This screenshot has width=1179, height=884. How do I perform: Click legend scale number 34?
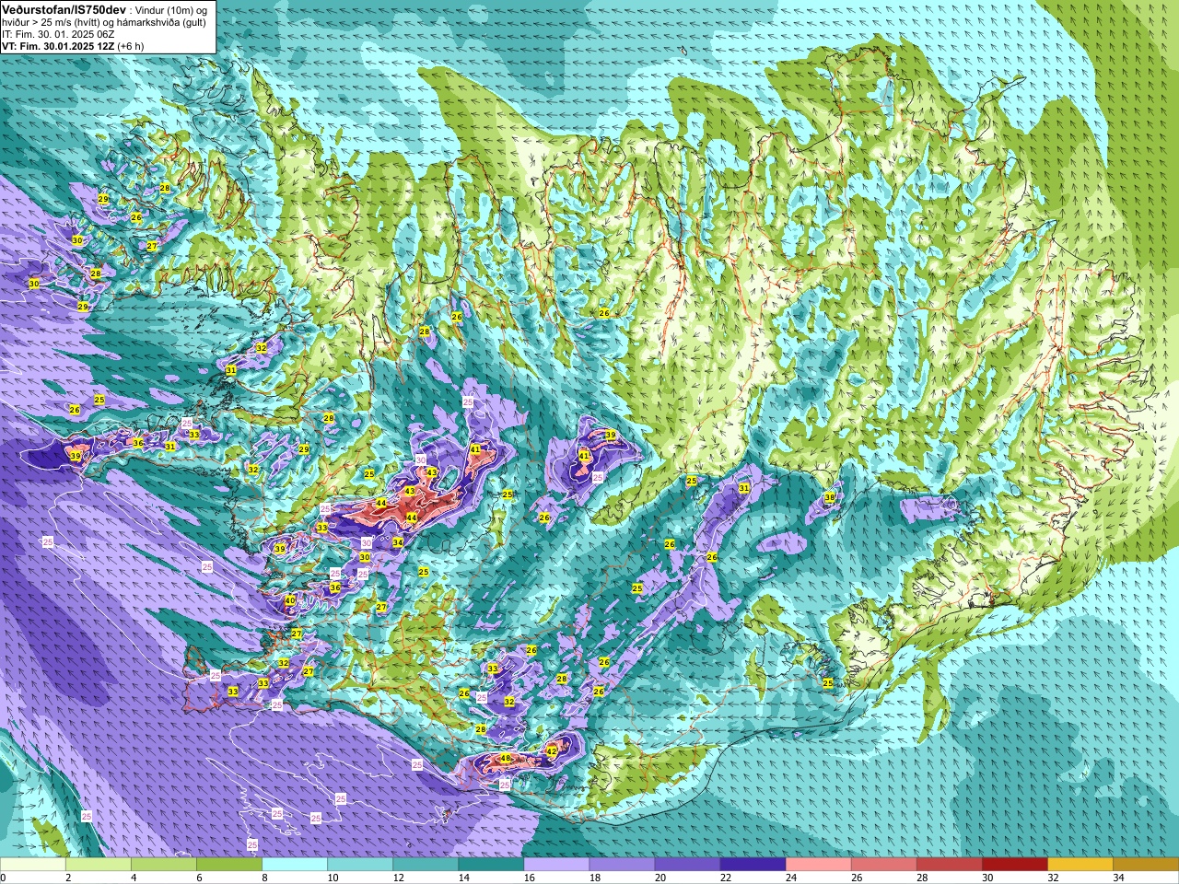click(x=1118, y=878)
